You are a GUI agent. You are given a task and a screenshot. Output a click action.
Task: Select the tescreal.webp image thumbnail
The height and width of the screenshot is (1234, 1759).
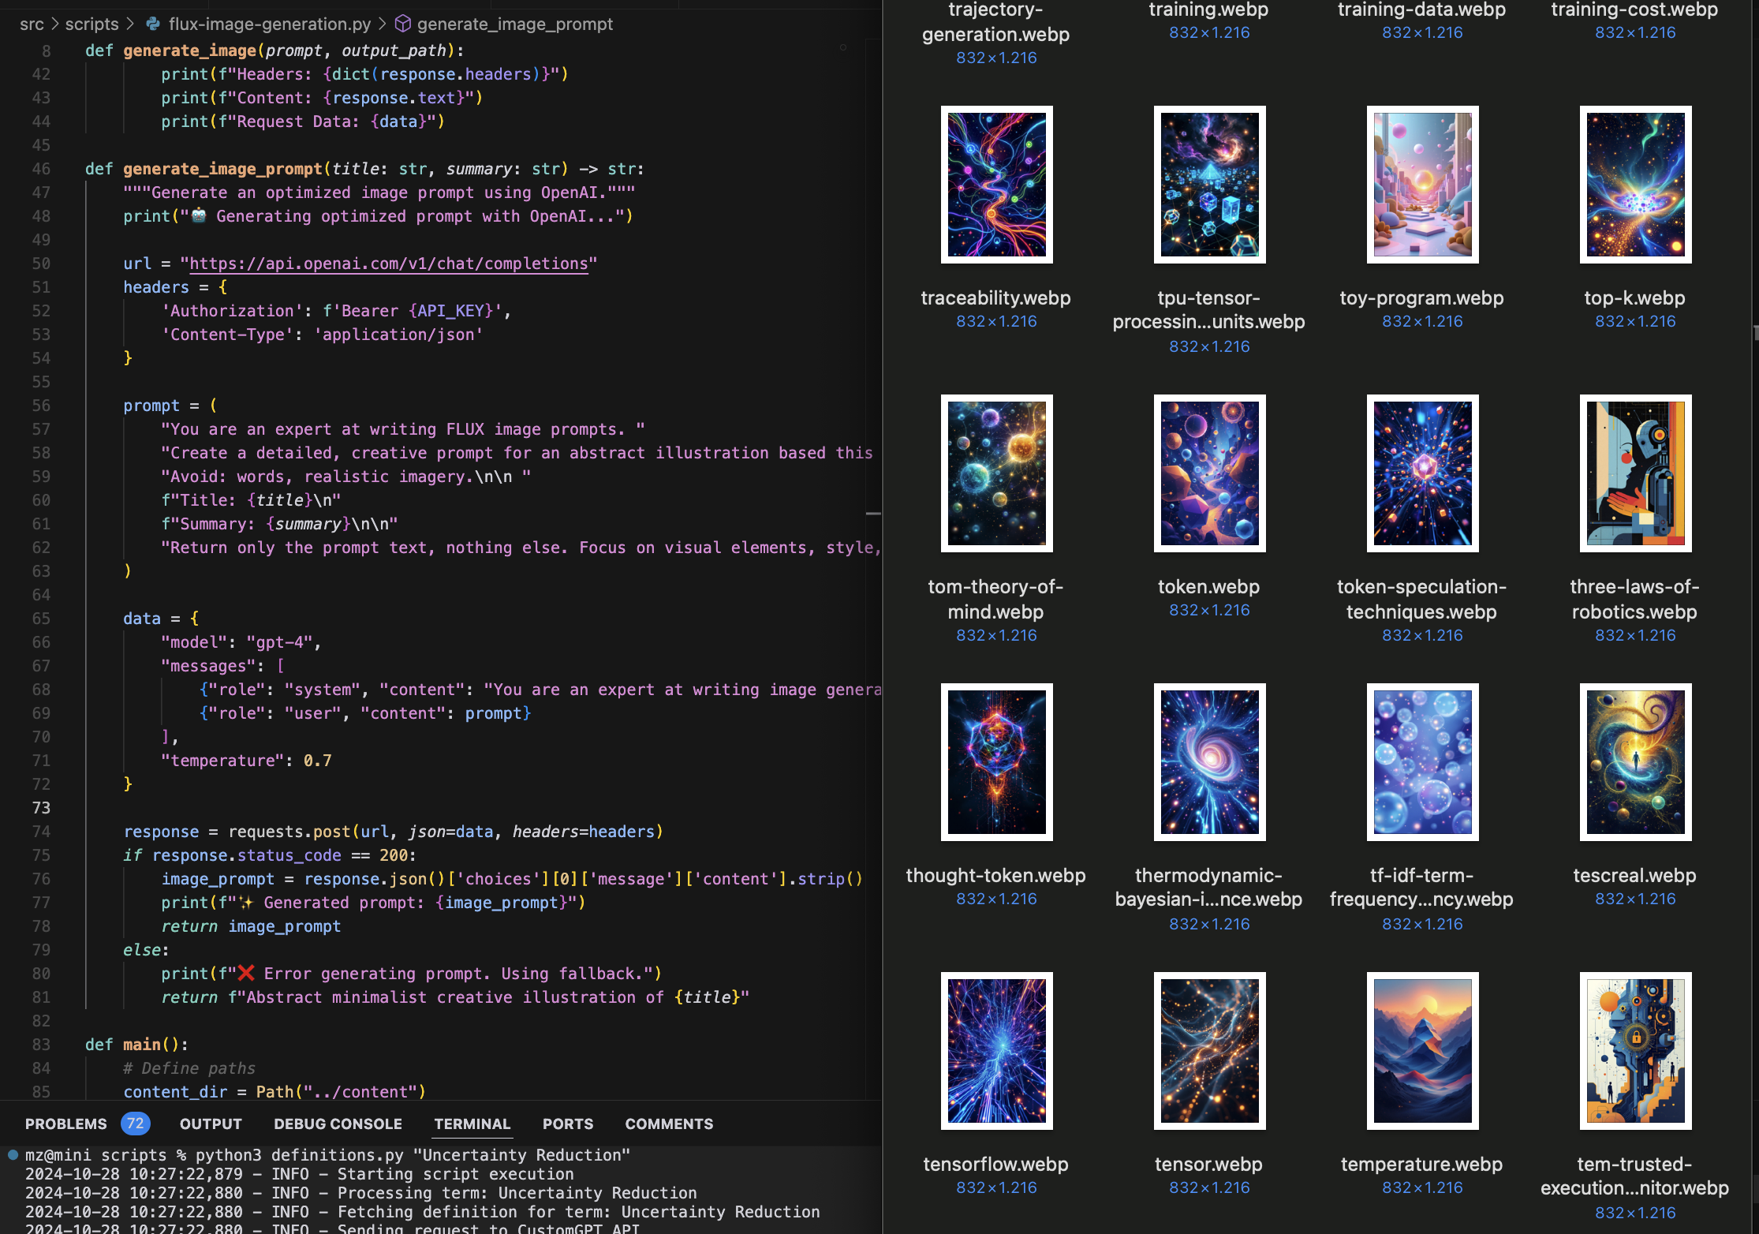(1635, 762)
